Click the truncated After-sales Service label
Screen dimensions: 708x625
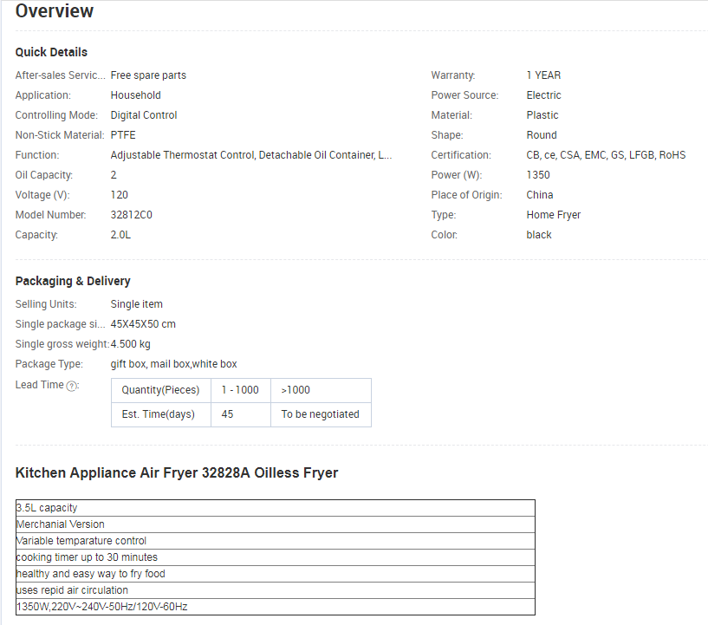pos(60,75)
